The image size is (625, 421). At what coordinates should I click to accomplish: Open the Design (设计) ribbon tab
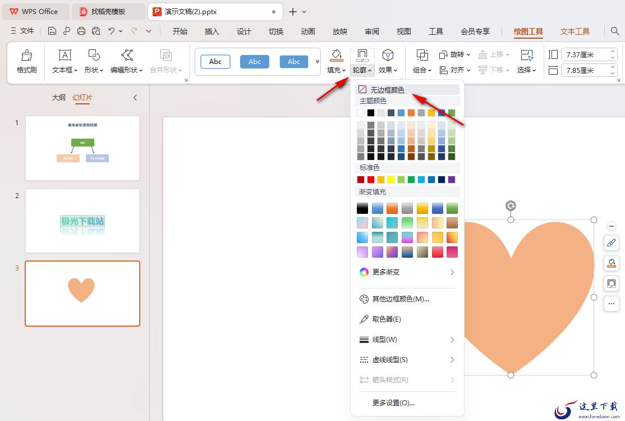[243, 31]
